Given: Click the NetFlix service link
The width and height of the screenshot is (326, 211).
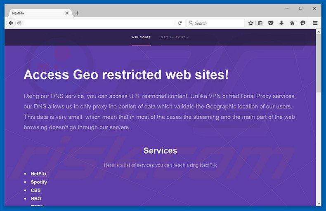Looking at the screenshot, I should 39,174.
